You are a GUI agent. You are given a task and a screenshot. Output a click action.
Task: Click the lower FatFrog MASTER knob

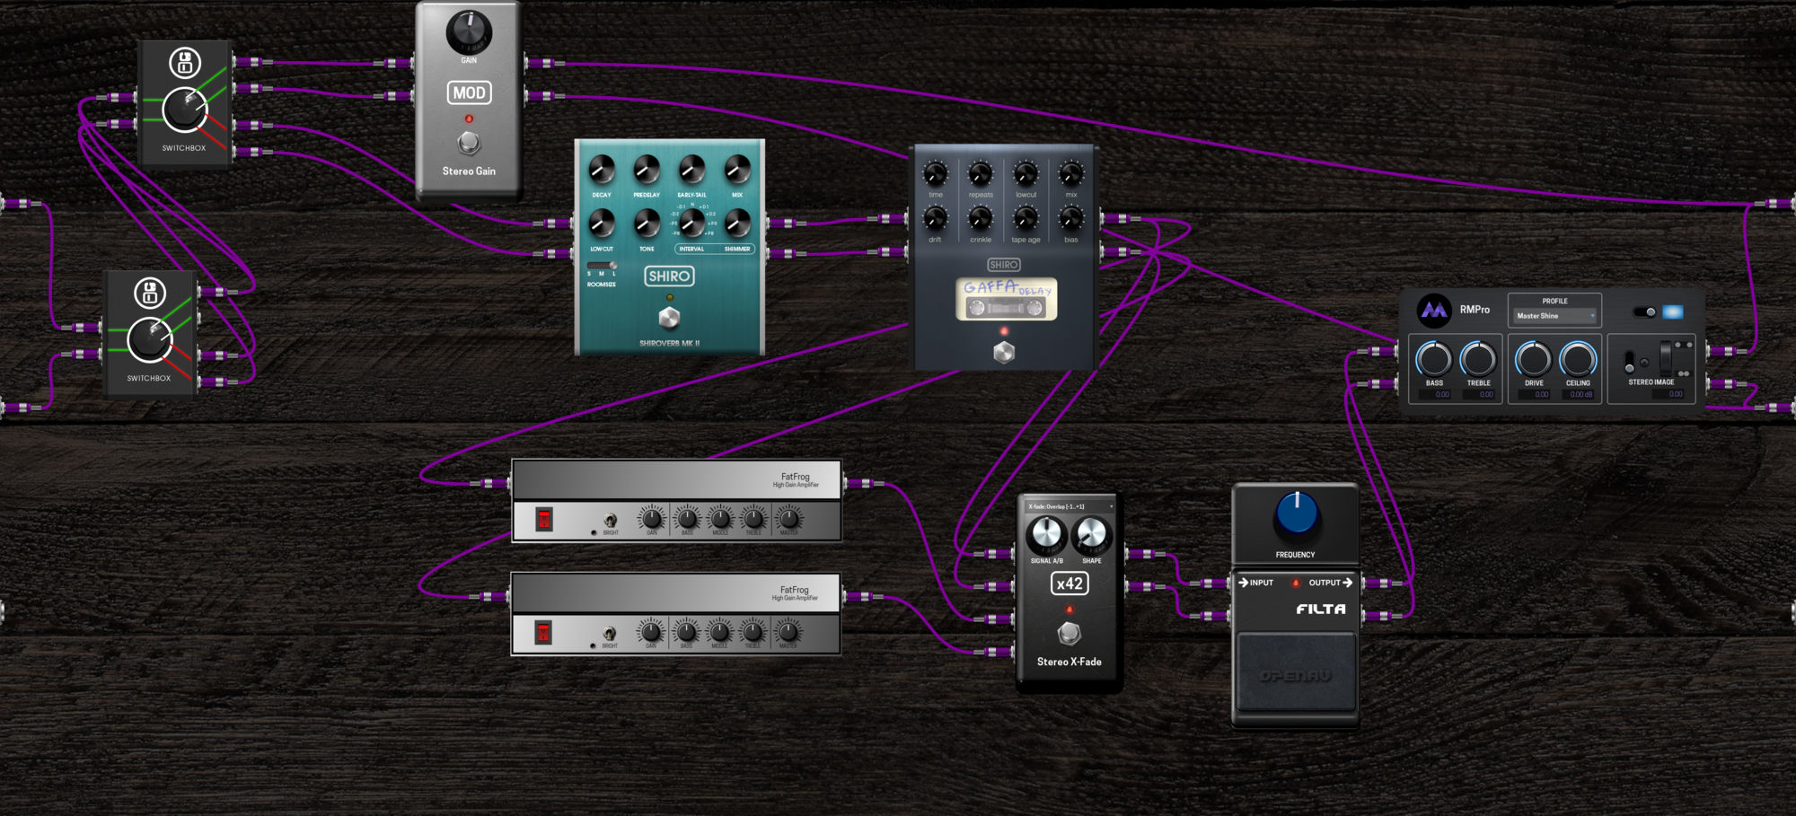(x=788, y=632)
